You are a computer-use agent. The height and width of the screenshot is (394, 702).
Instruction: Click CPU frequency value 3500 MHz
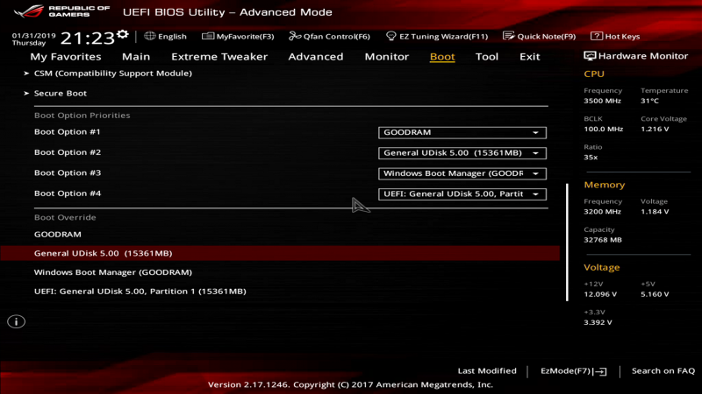602,101
